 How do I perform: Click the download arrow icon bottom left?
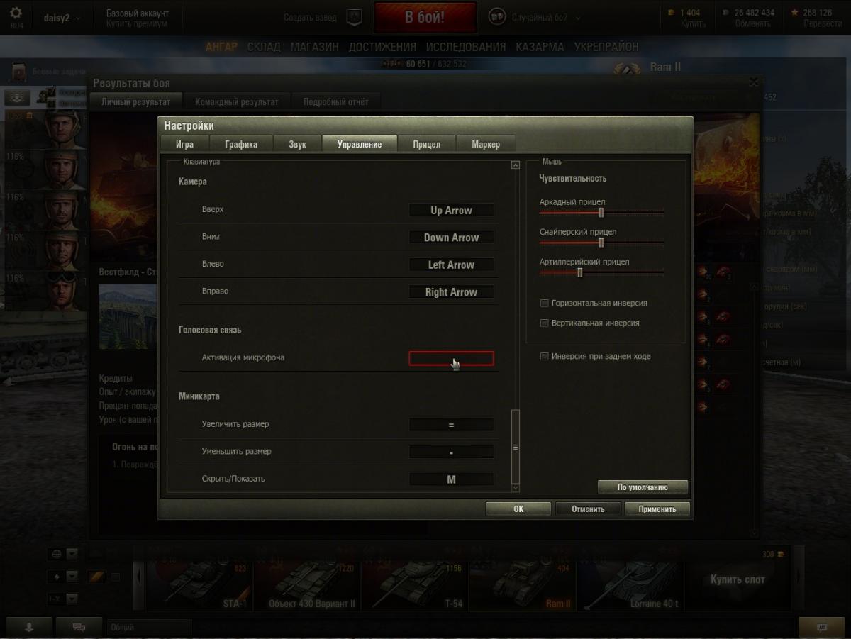(x=29, y=627)
